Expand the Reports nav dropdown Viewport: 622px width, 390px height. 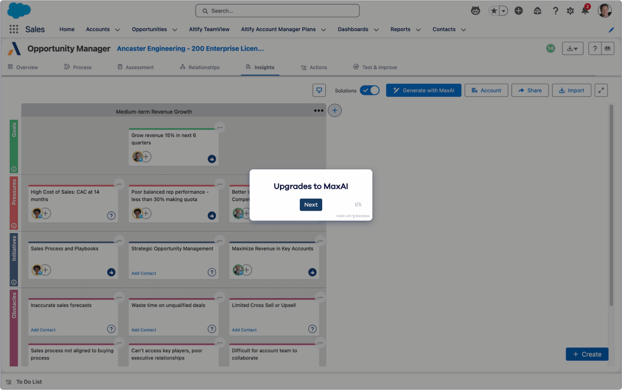(x=418, y=30)
